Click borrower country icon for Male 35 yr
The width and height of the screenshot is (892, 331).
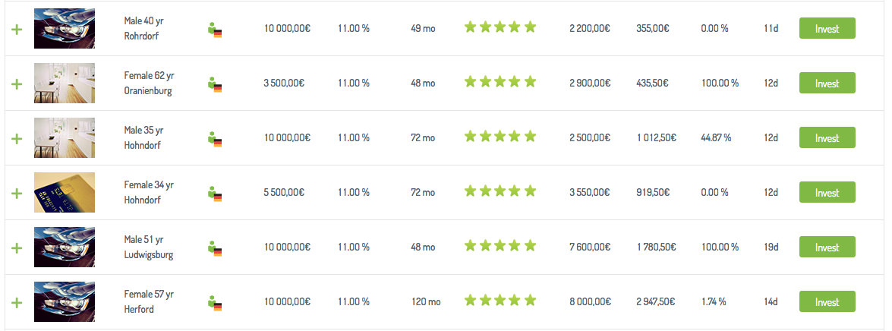(x=214, y=139)
